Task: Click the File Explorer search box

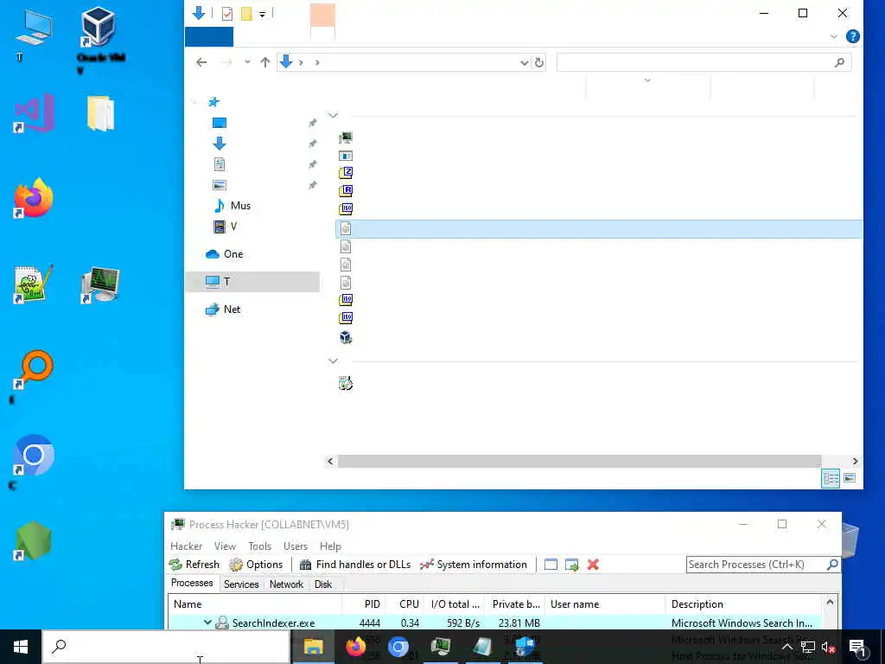Action: coord(704,62)
